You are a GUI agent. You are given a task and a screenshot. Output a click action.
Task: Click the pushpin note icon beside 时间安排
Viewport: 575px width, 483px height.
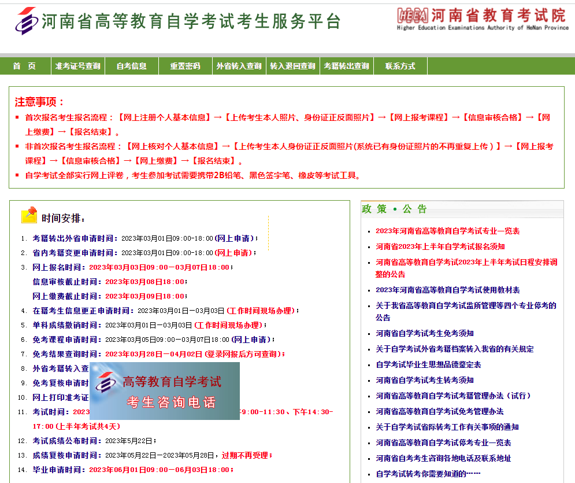[29, 215]
